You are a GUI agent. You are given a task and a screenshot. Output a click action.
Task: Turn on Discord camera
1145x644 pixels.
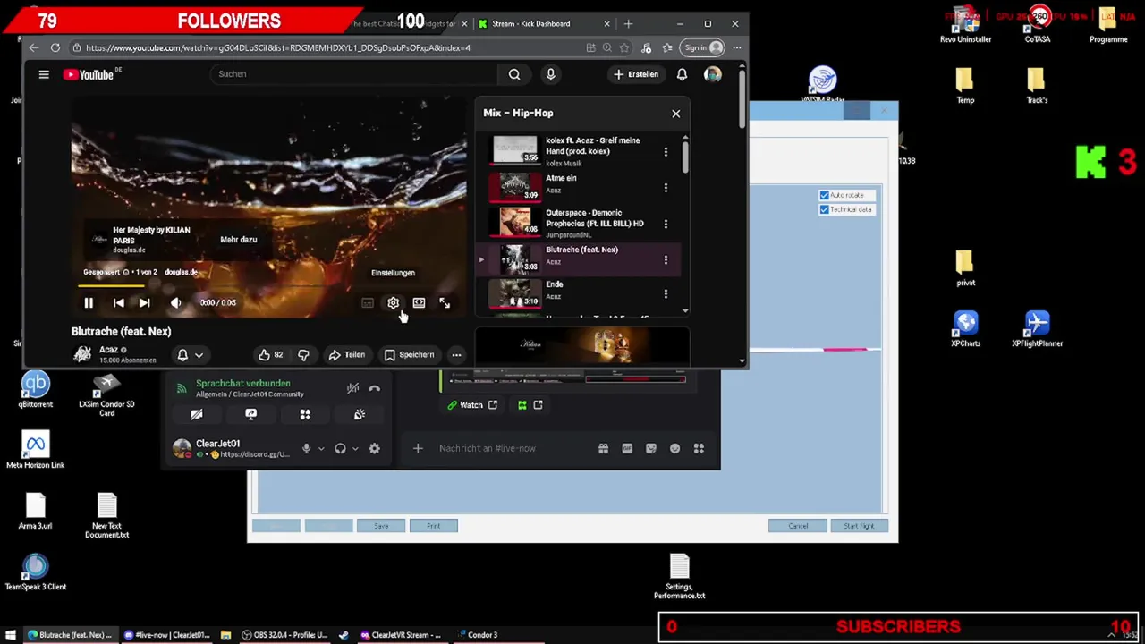pyautogui.click(x=197, y=415)
